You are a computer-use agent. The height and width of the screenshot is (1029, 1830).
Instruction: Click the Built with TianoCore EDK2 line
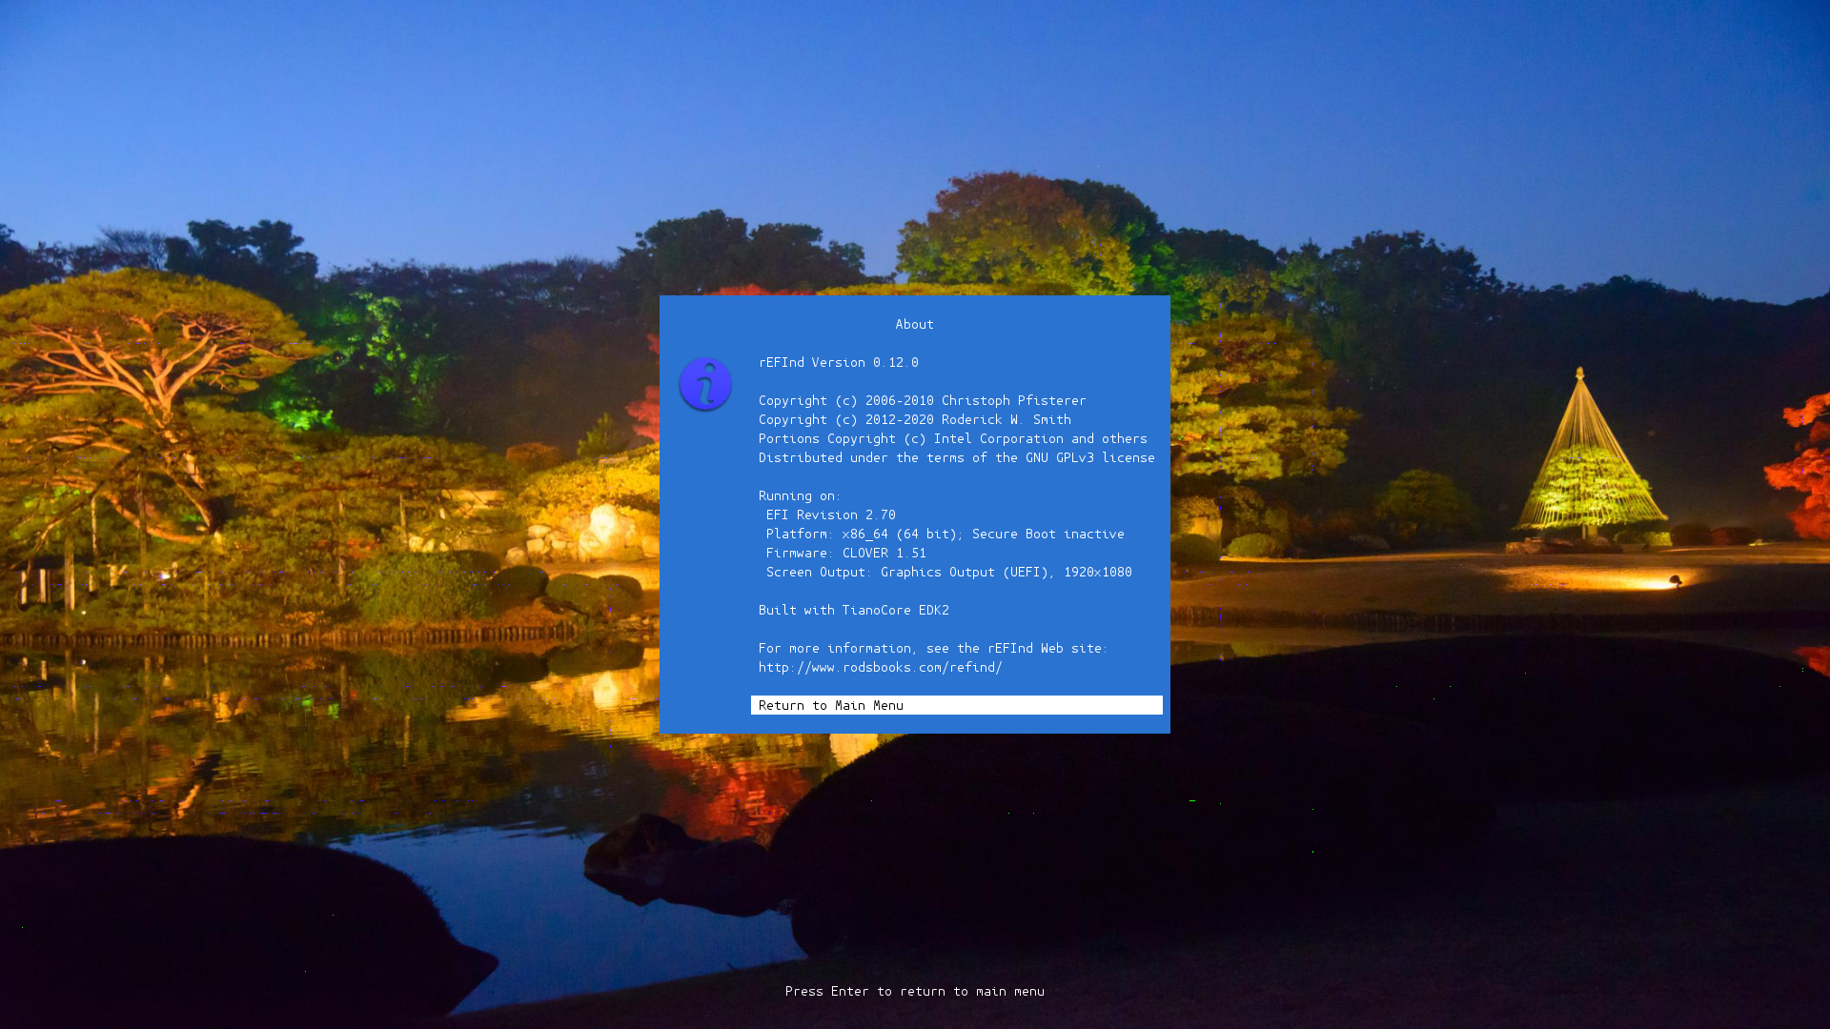(x=854, y=610)
